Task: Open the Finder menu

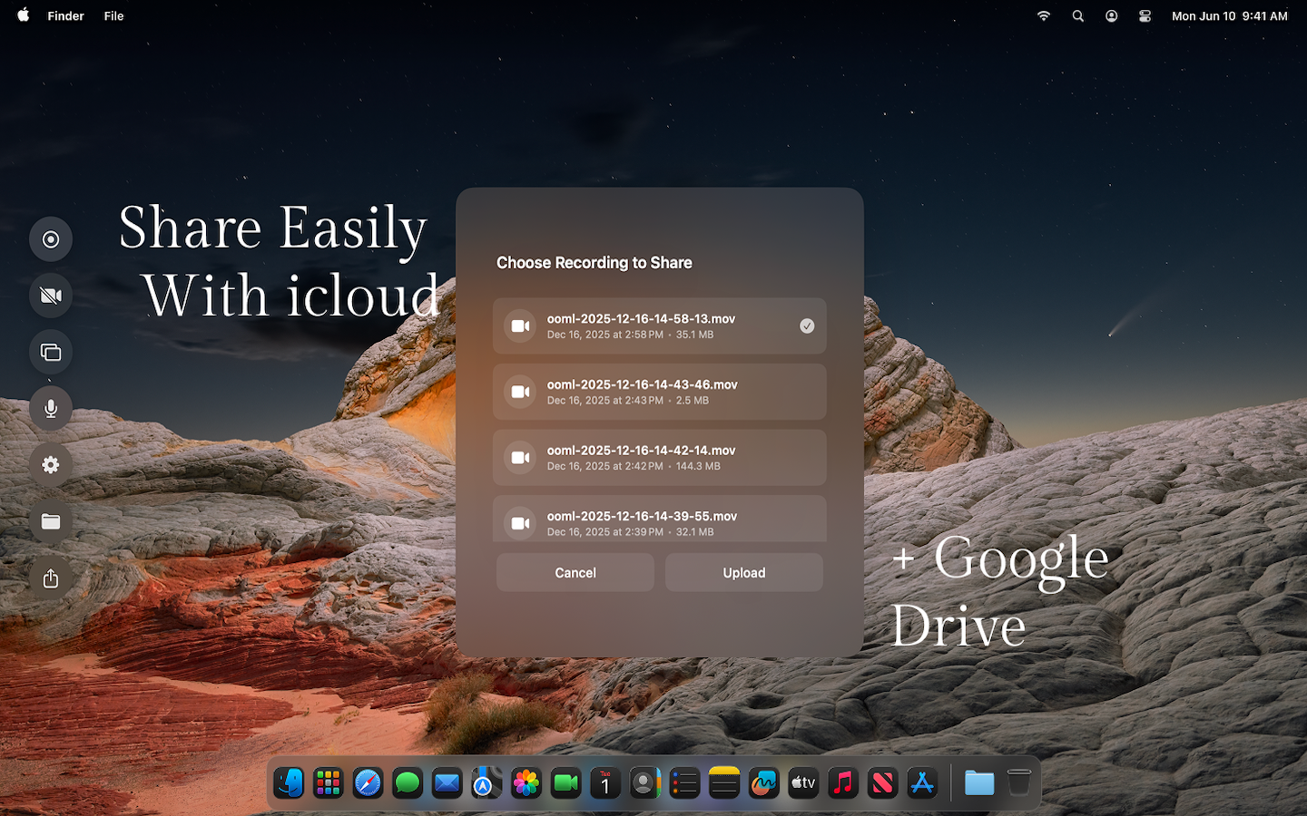Action: coord(65,16)
